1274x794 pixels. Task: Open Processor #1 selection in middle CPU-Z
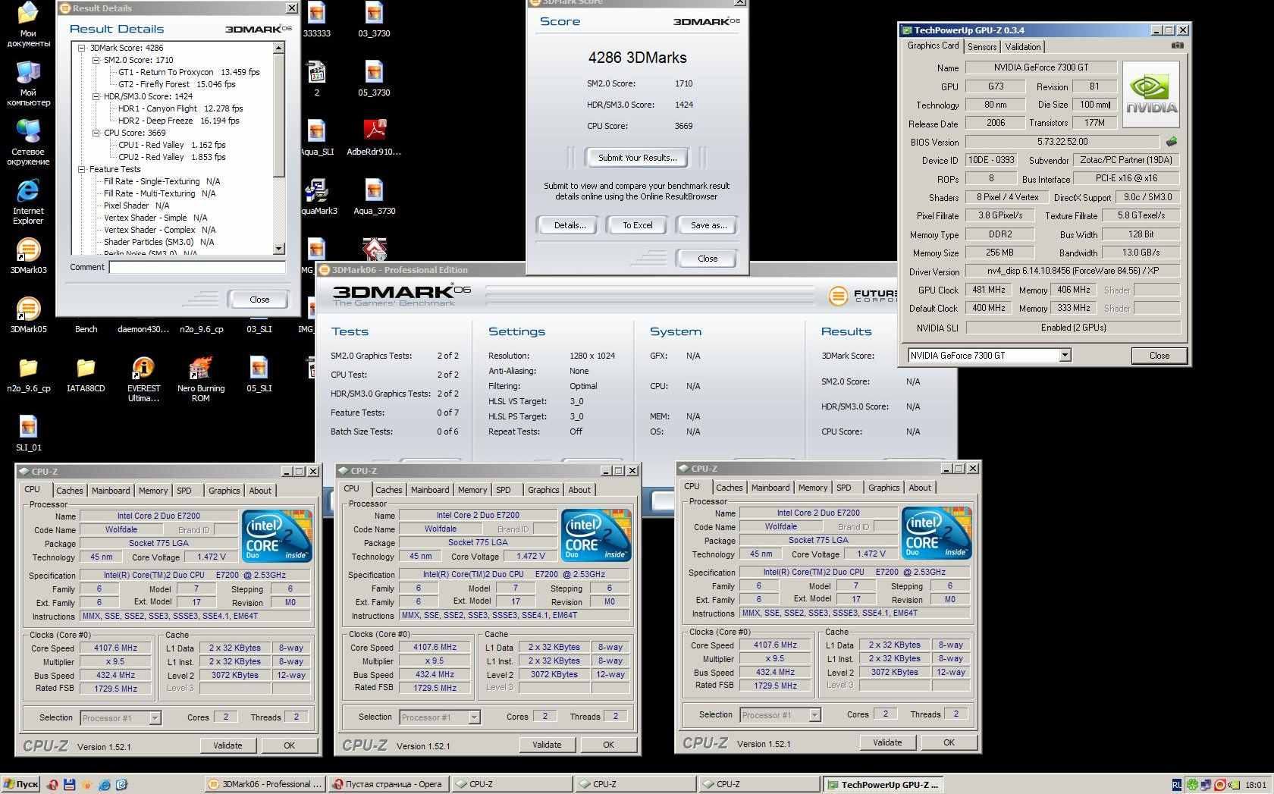(474, 717)
